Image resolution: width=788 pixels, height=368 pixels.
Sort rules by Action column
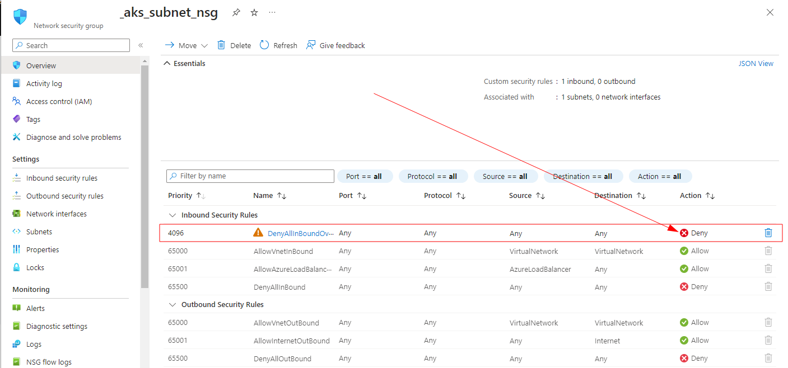pos(697,196)
